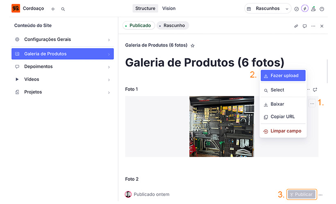Click play icon beside Vídeos
The image size is (336, 204).
tap(17, 80)
